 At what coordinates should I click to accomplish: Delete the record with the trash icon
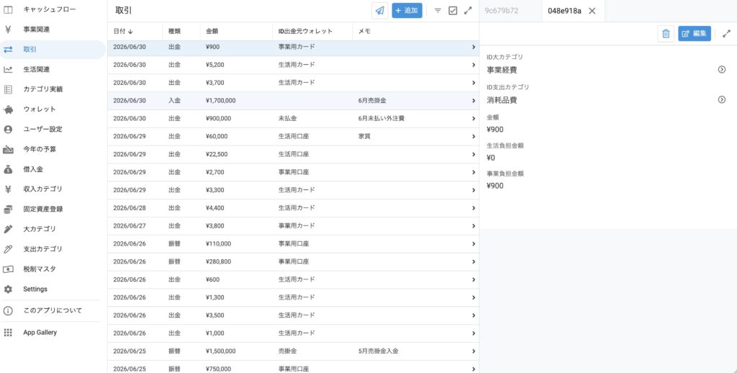click(x=666, y=33)
